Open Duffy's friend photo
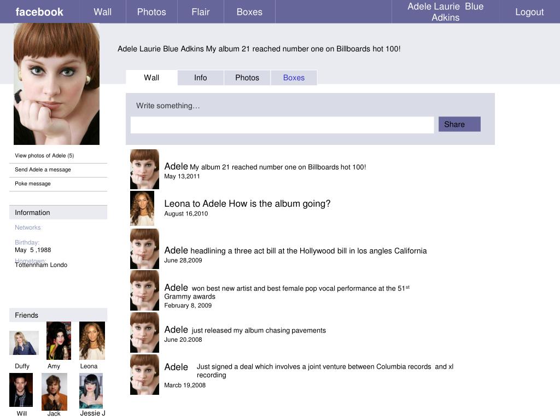Viewport: 560px width, 420px height. [24, 343]
